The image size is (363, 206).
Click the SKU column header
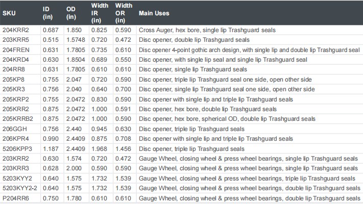pyautogui.click(x=9, y=13)
